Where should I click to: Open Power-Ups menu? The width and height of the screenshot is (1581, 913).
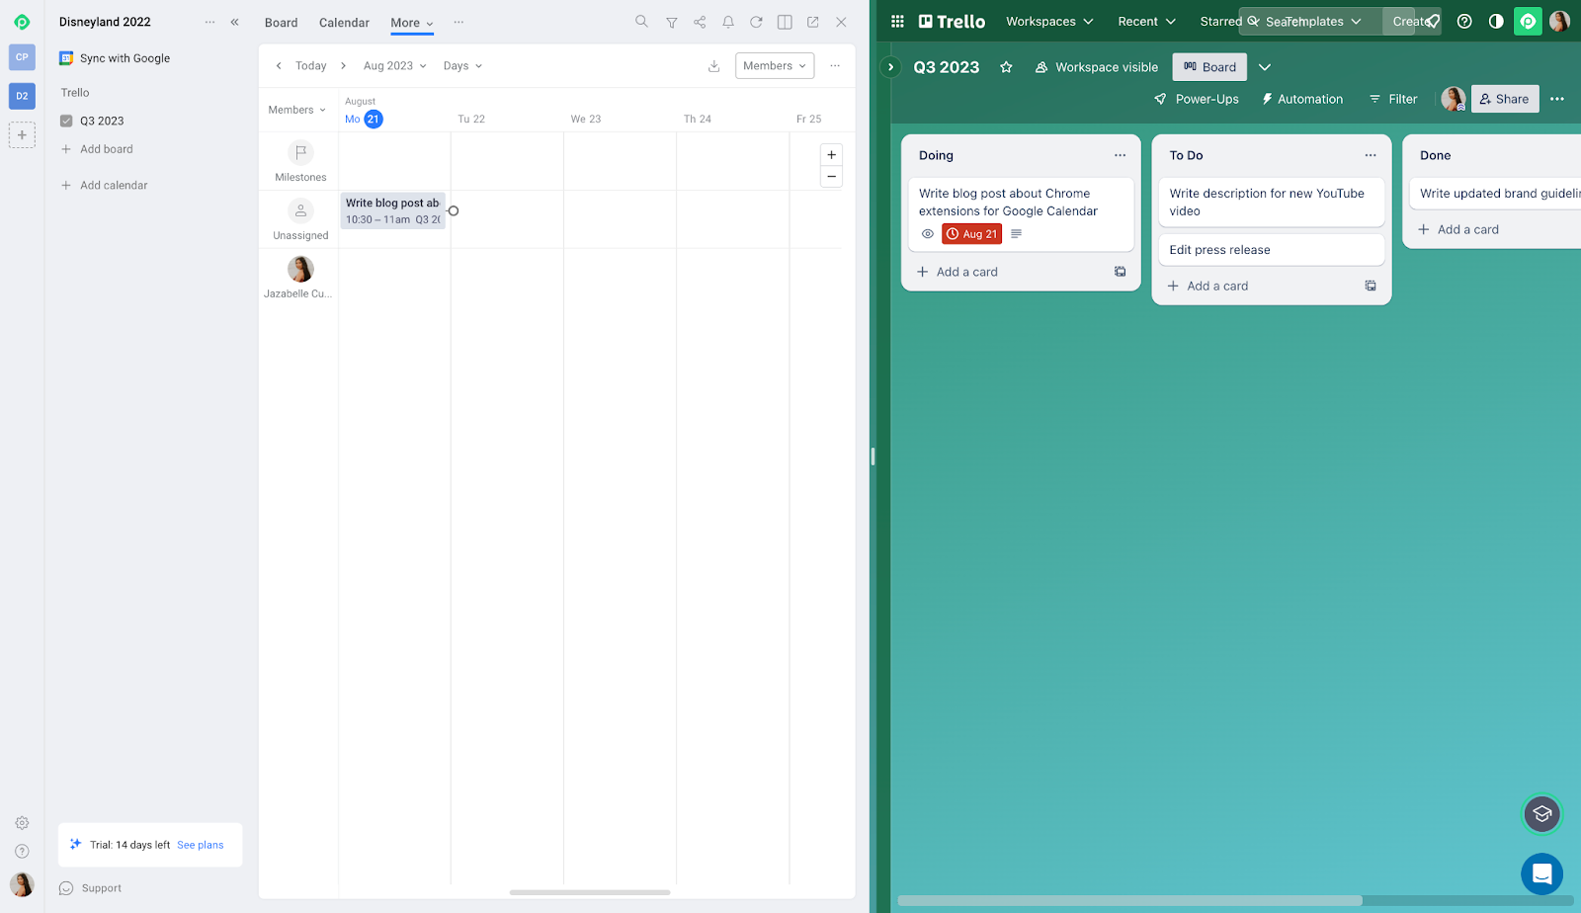1197,99
